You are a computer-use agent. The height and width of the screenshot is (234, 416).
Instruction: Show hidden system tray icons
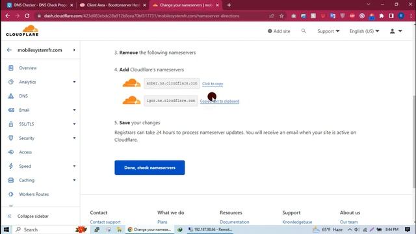pos(350,229)
